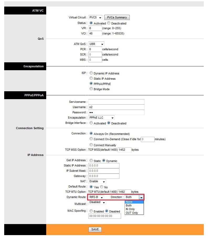This screenshot has width=208, height=238.
Task: Click the Direction dropdown arrow
Action: pyautogui.click(x=141, y=197)
